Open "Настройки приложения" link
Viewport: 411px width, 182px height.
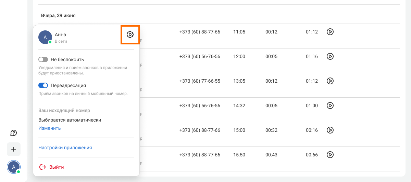[65, 148]
